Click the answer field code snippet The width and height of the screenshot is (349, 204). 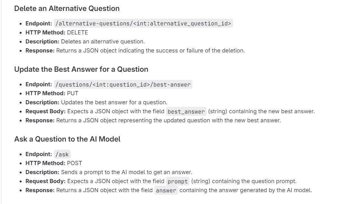(x=166, y=190)
